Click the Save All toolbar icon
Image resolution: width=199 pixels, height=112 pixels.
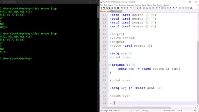(x=109, y=8)
